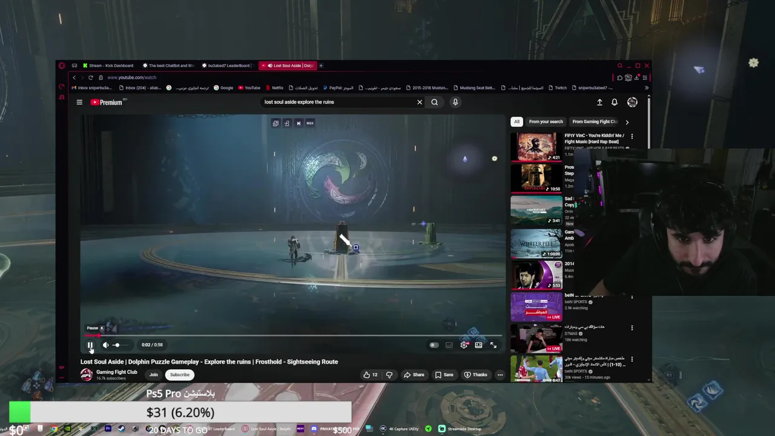Subscribe to Gaming Fight Club
This screenshot has height=436, width=775.
(x=180, y=375)
